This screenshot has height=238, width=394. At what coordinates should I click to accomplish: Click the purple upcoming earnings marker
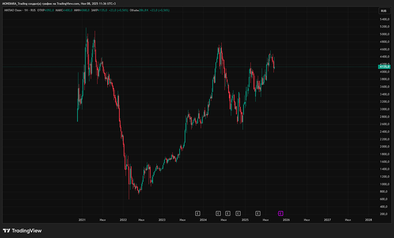tap(281, 213)
